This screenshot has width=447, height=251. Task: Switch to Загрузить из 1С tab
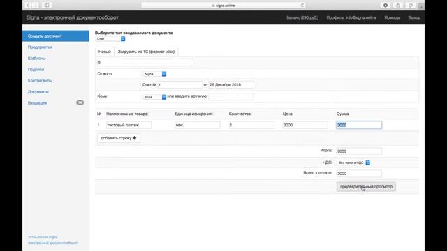(x=146, y=52)
